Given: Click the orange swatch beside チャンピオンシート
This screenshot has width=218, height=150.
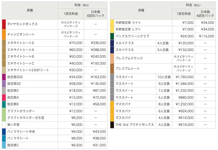Looking at the screenshot, I should coord(4,34).
